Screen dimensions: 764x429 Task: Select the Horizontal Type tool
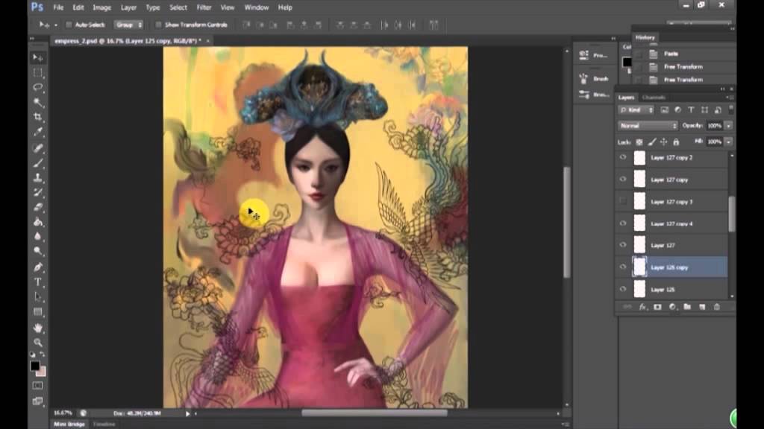coord(38,282)
